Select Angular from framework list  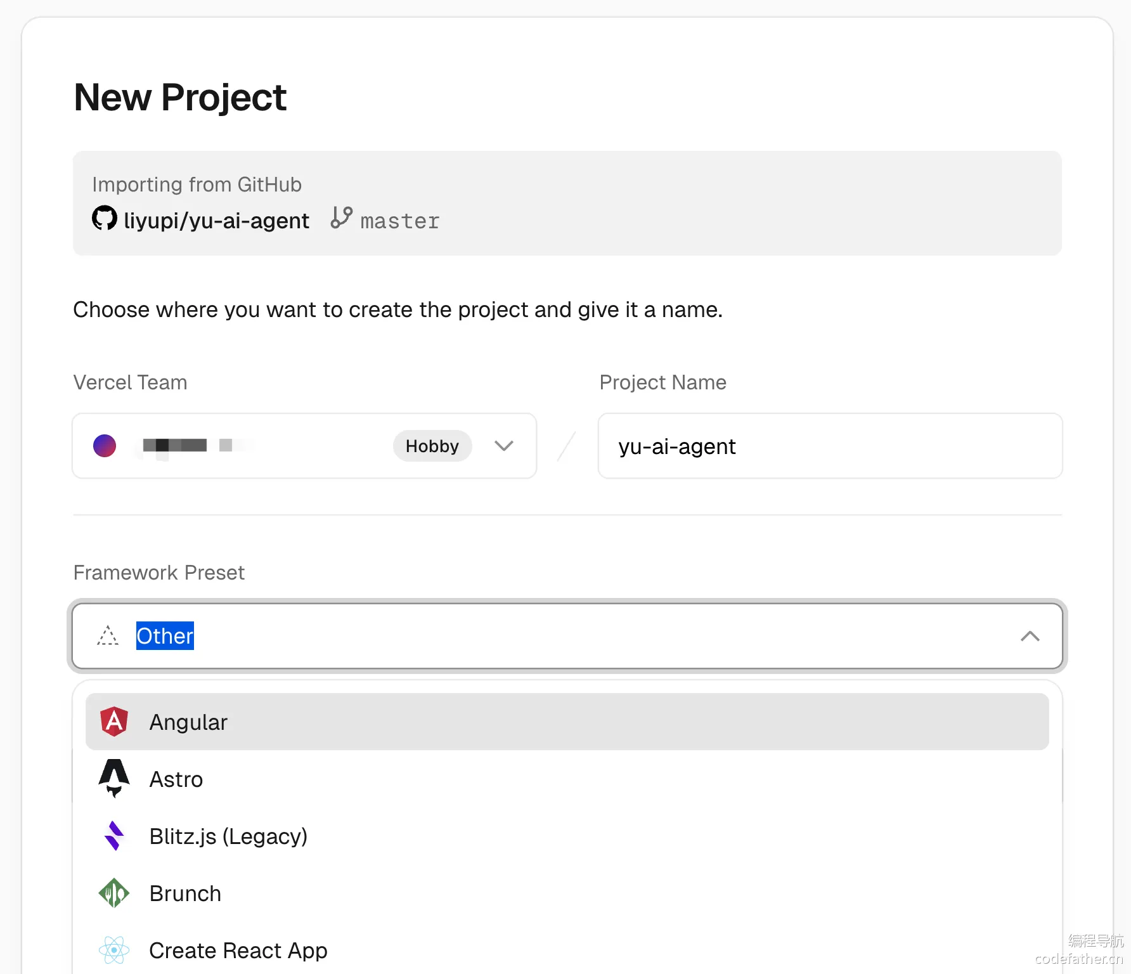(567, 722)
